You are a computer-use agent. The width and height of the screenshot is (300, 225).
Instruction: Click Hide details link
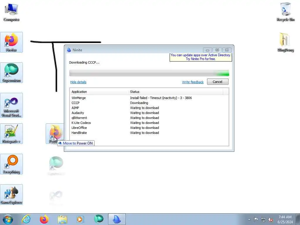click(x=78, y=82)
